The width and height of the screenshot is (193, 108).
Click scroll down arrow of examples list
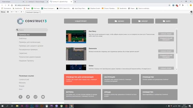coord(177,69)
